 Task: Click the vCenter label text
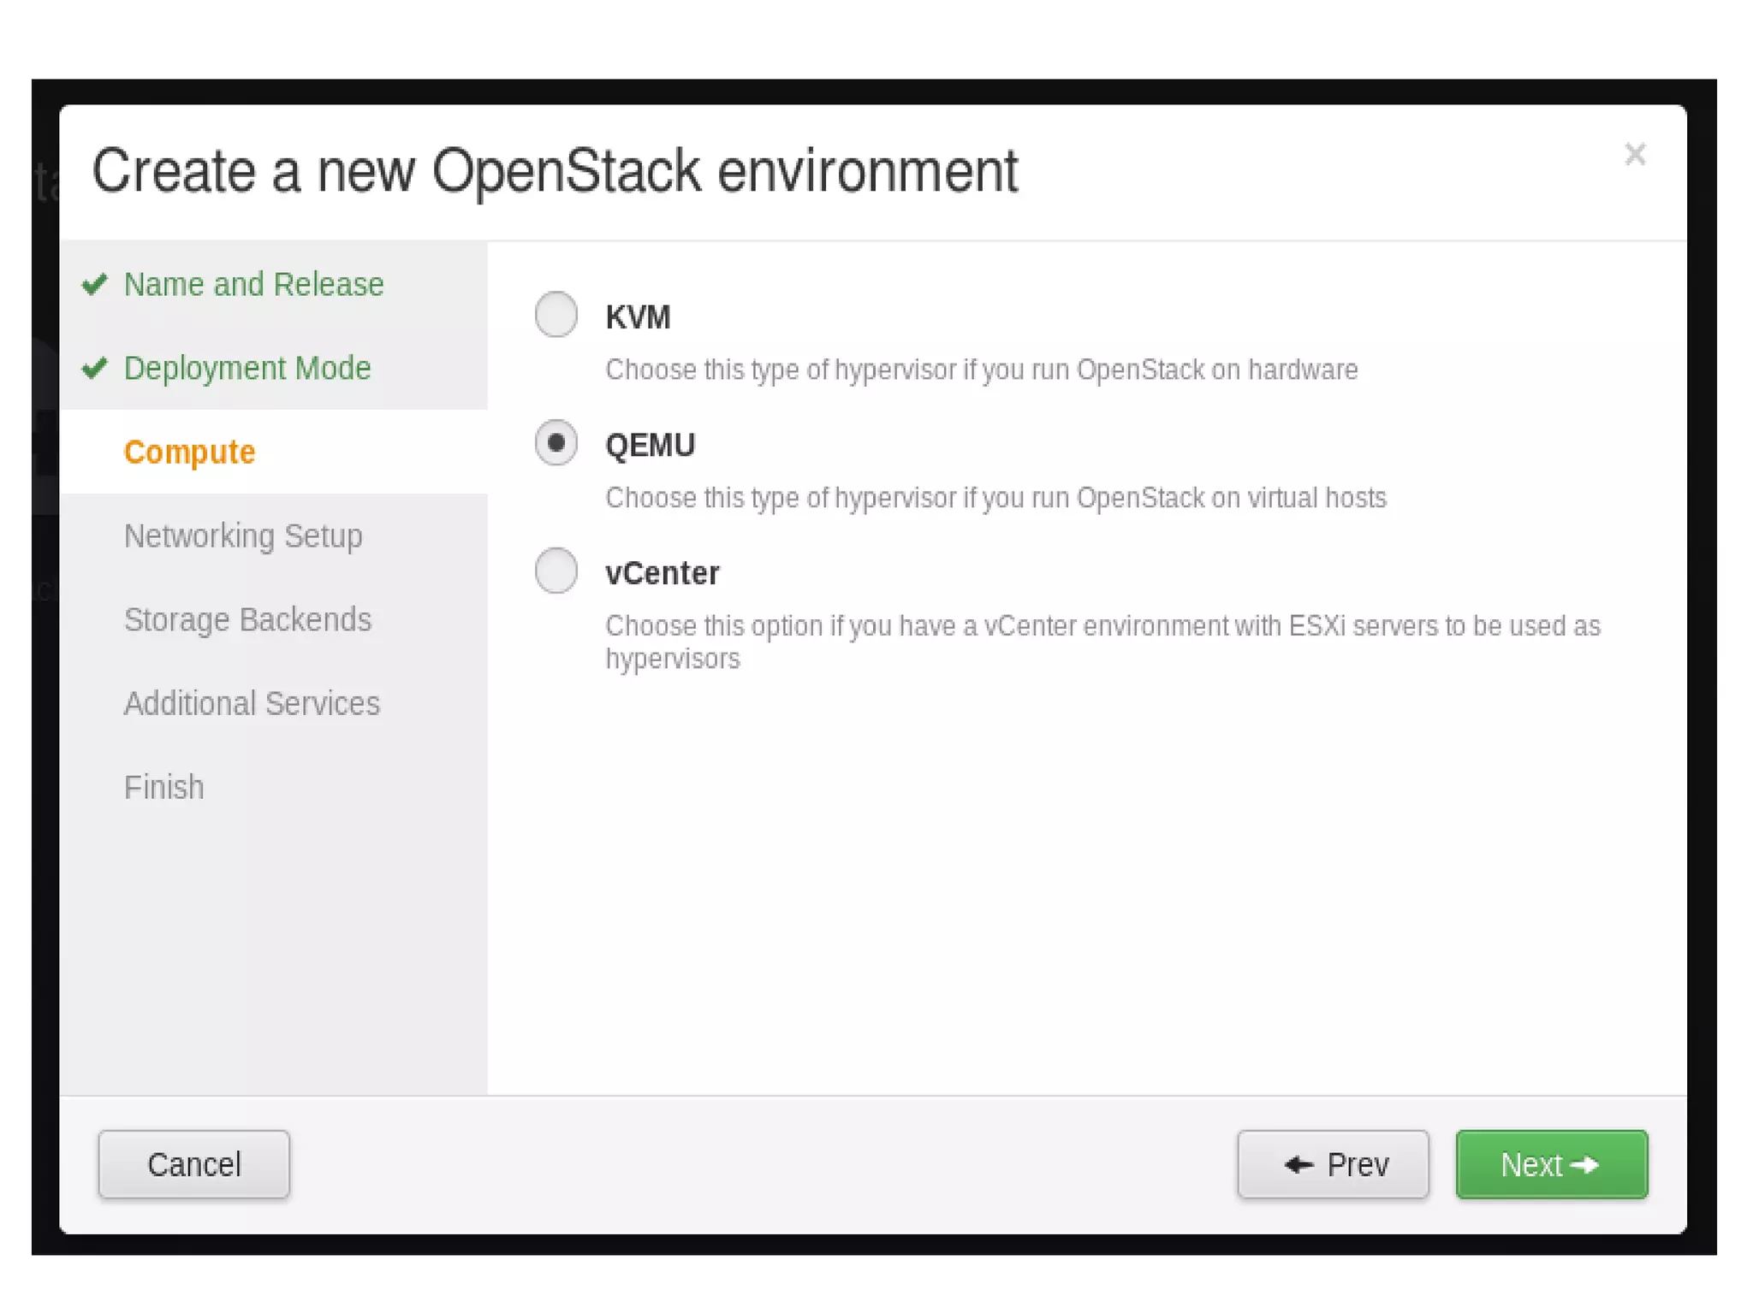(662, 573)
